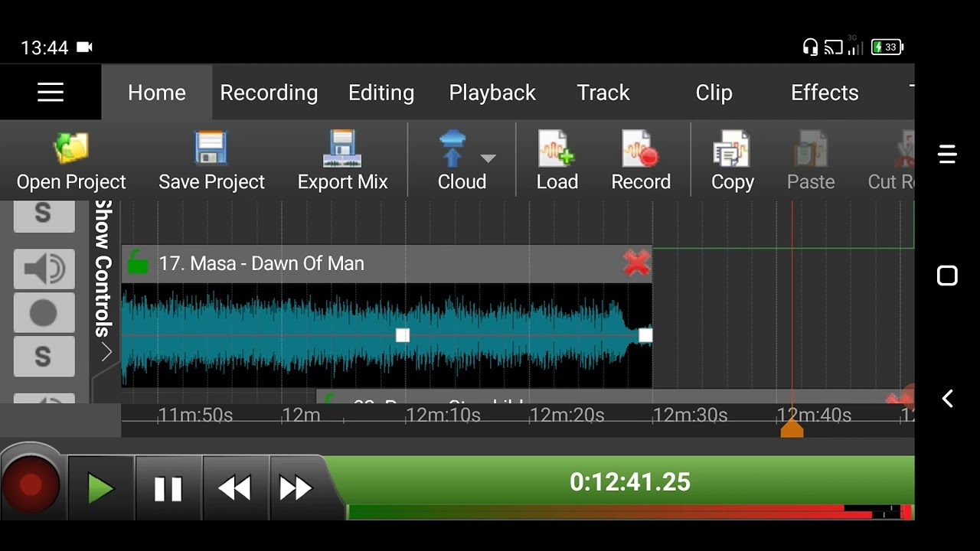Click the orange playhead cursor marker
This screenshot has width=980, height=551.
pos(792,427)
